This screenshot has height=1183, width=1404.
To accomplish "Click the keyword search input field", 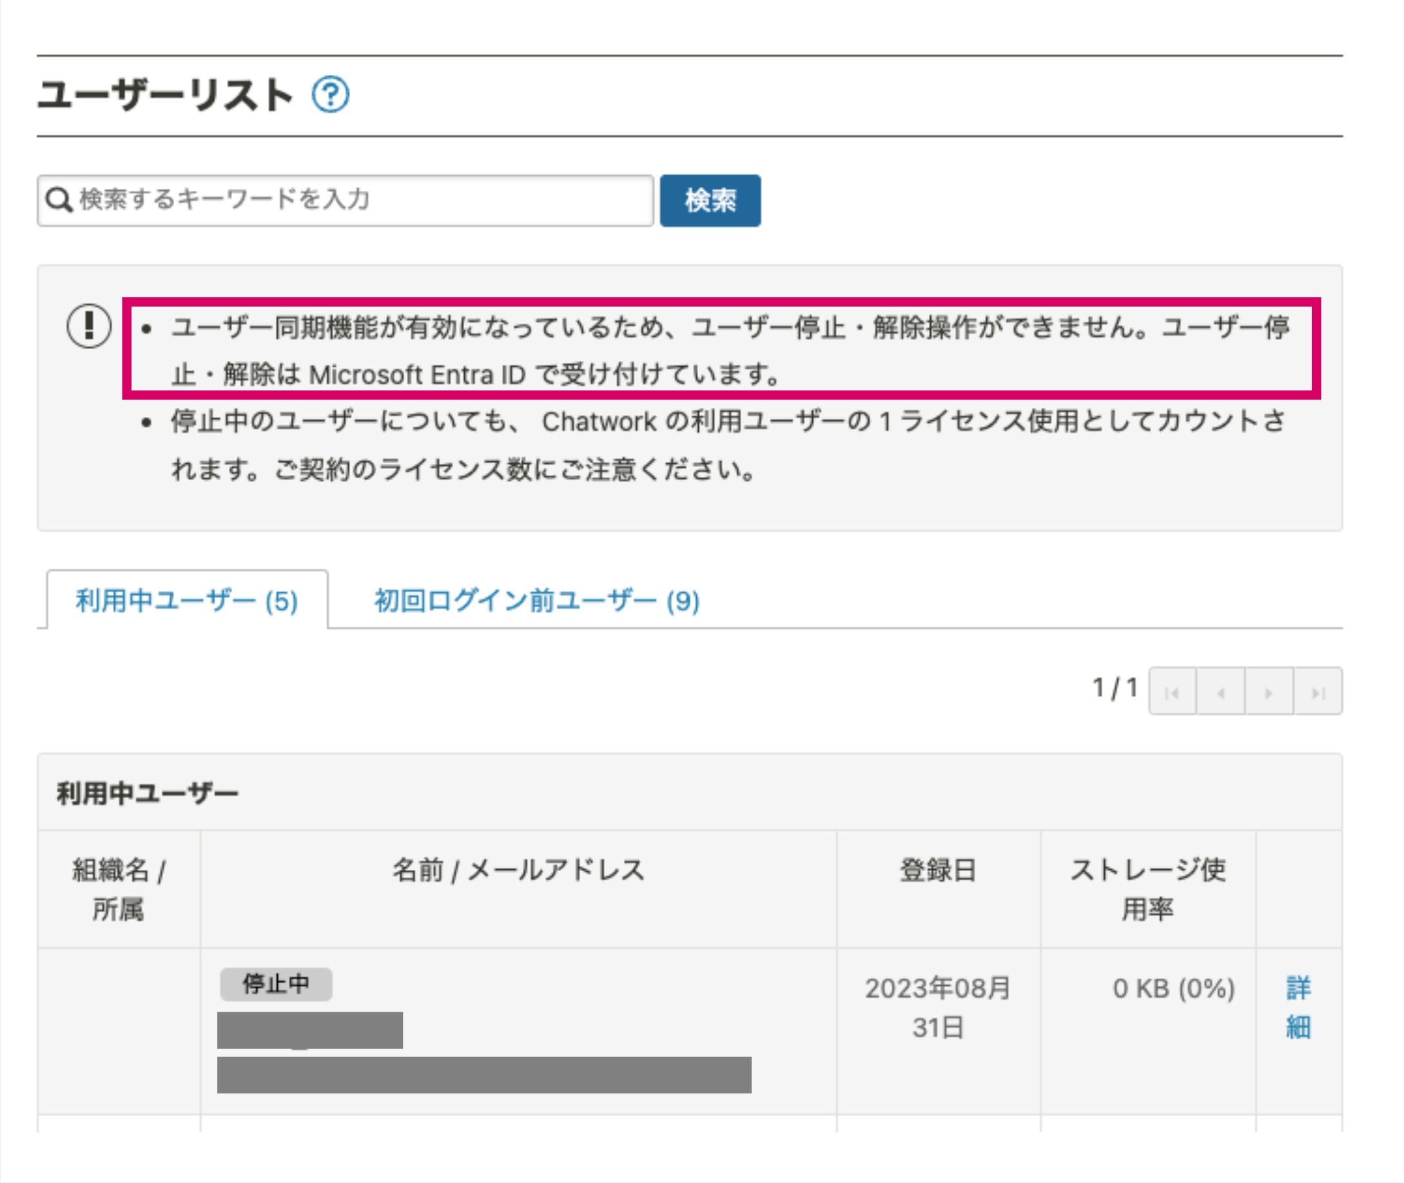I will click(335, 200).
